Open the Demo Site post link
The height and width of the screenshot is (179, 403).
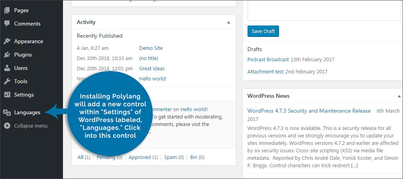click(151, 48)
